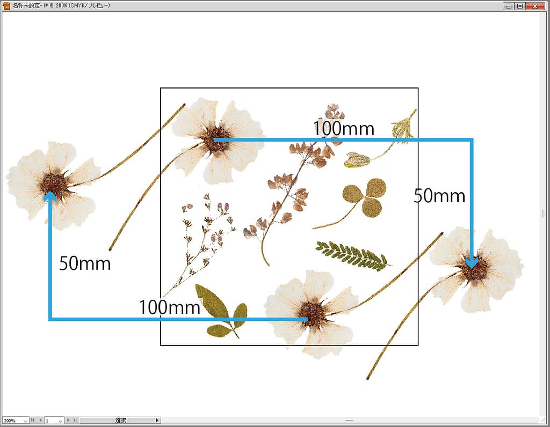The image size is (550, 427).
Task: Select the green fern leaf artwork
Action: (x=352, y=255)
